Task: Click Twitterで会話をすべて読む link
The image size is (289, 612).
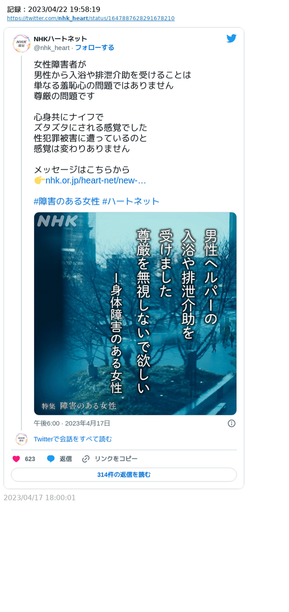Action: pos(73,439)
